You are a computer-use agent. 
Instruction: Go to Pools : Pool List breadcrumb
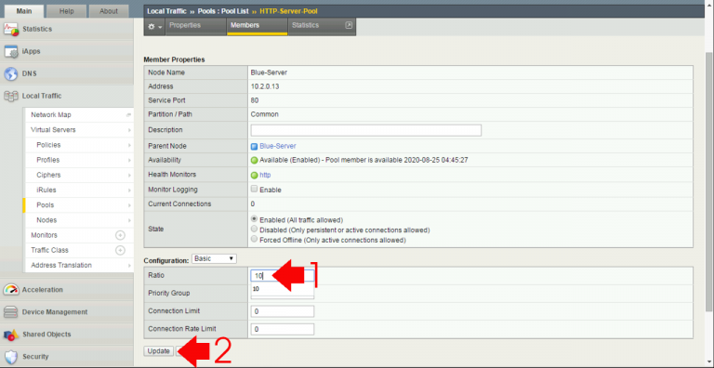tap(223, 11)
